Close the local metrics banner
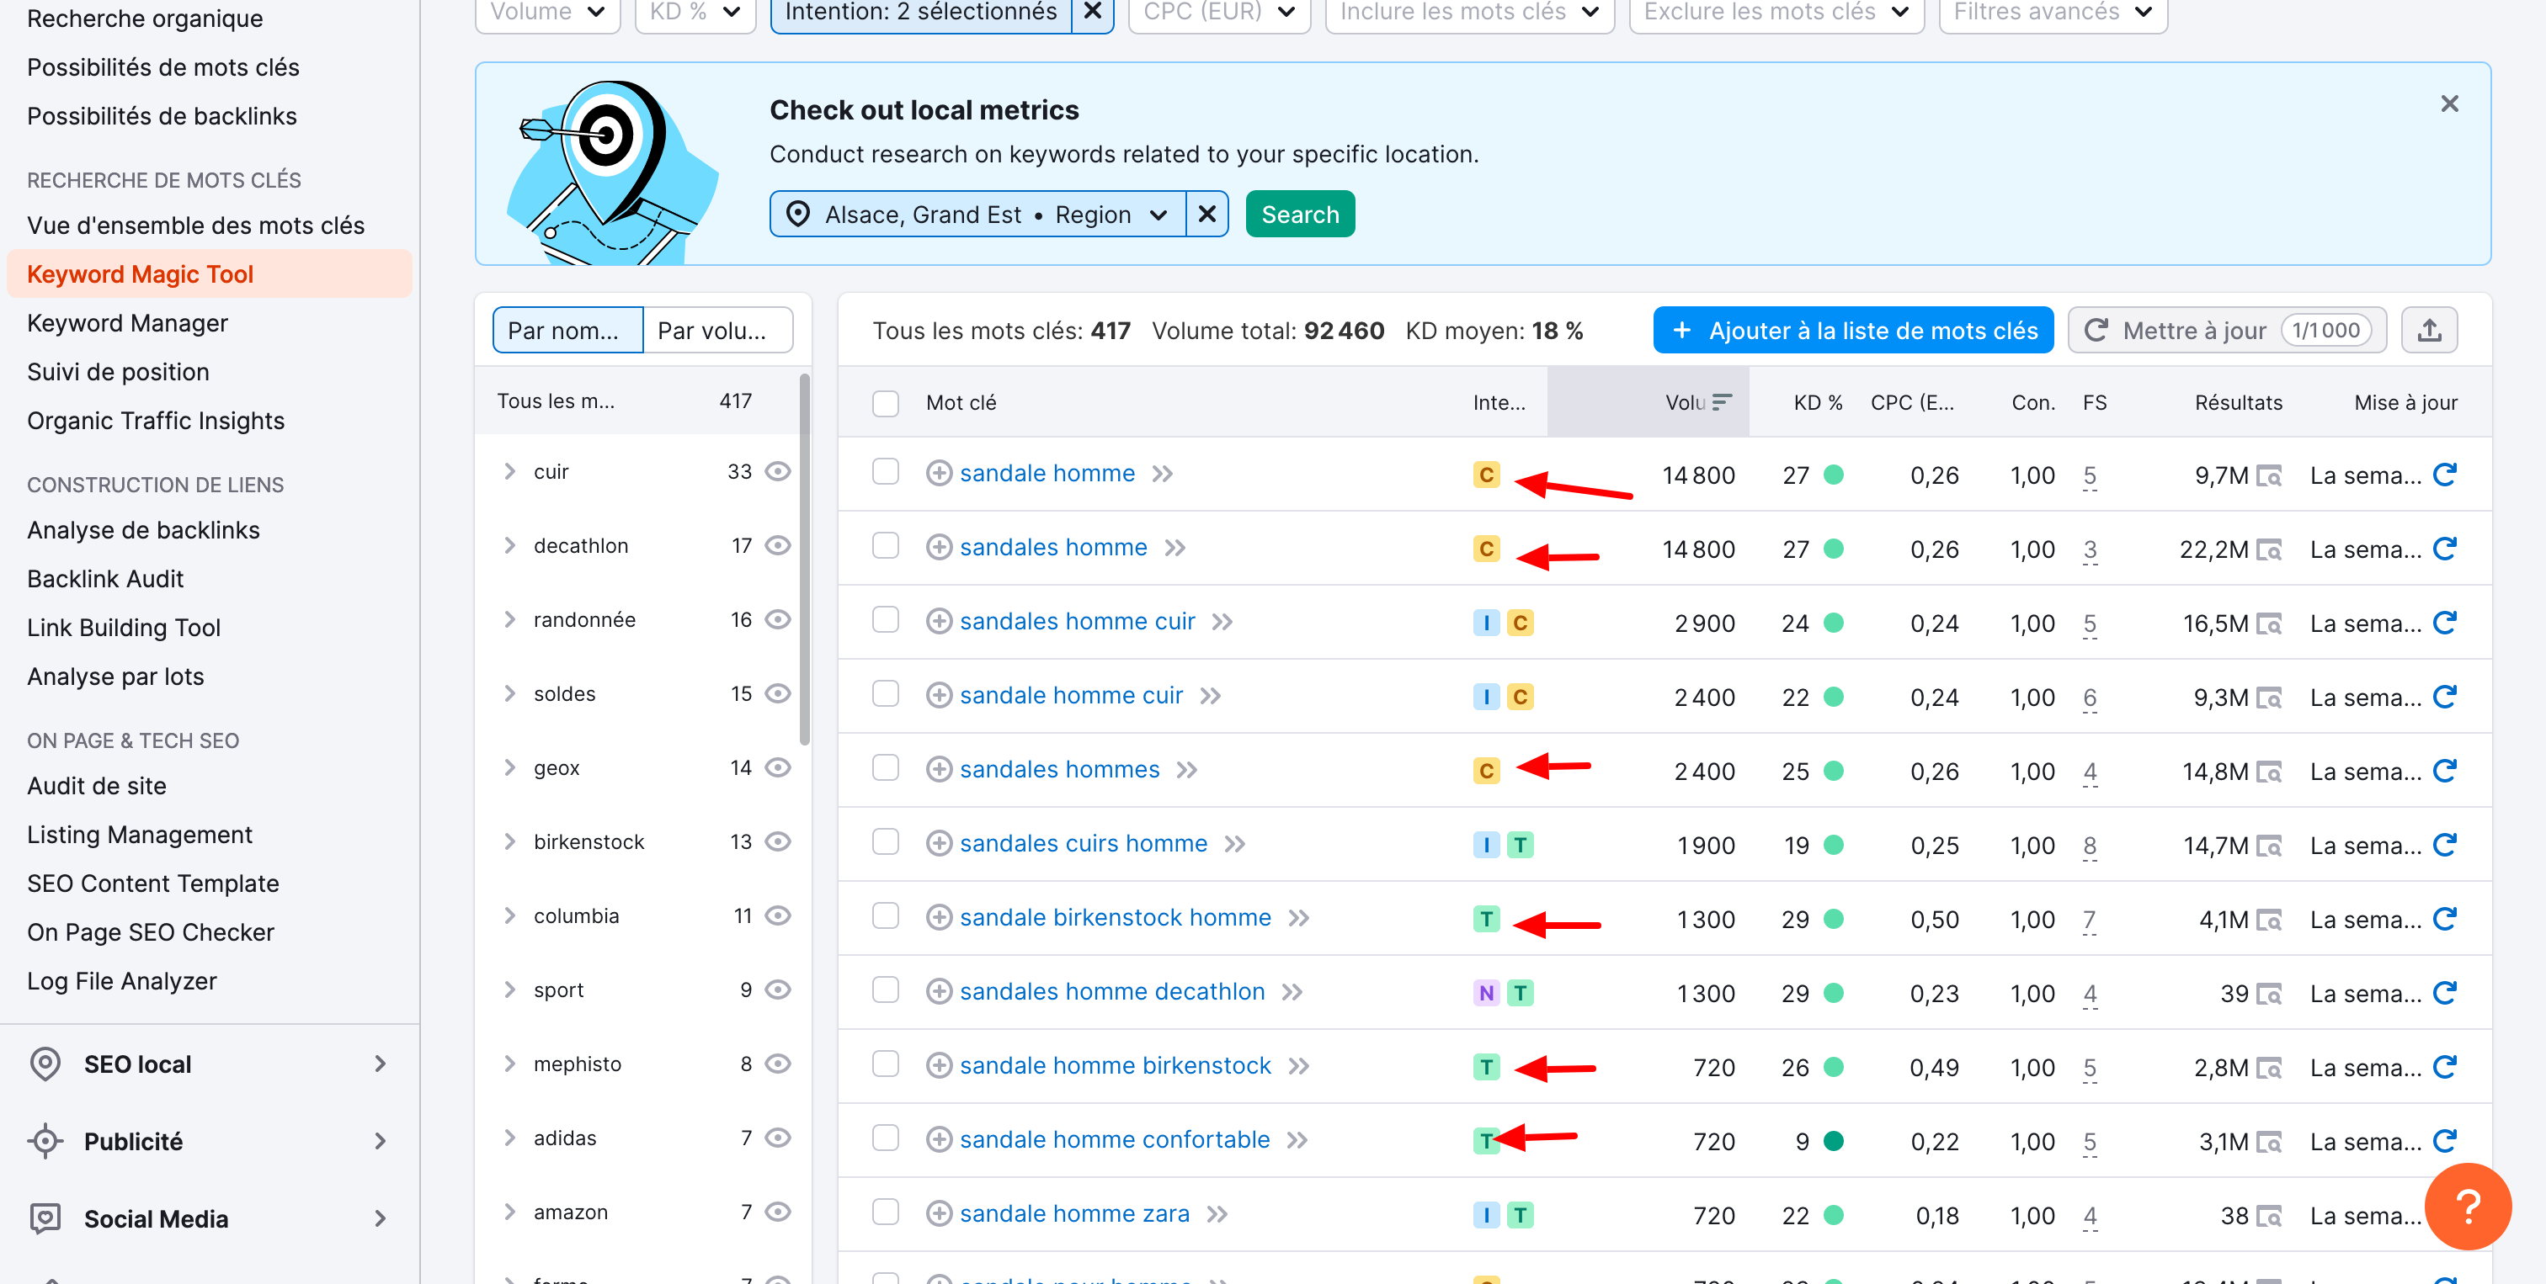The height and width of the screenshot is (1284, 2546). 2448,103
